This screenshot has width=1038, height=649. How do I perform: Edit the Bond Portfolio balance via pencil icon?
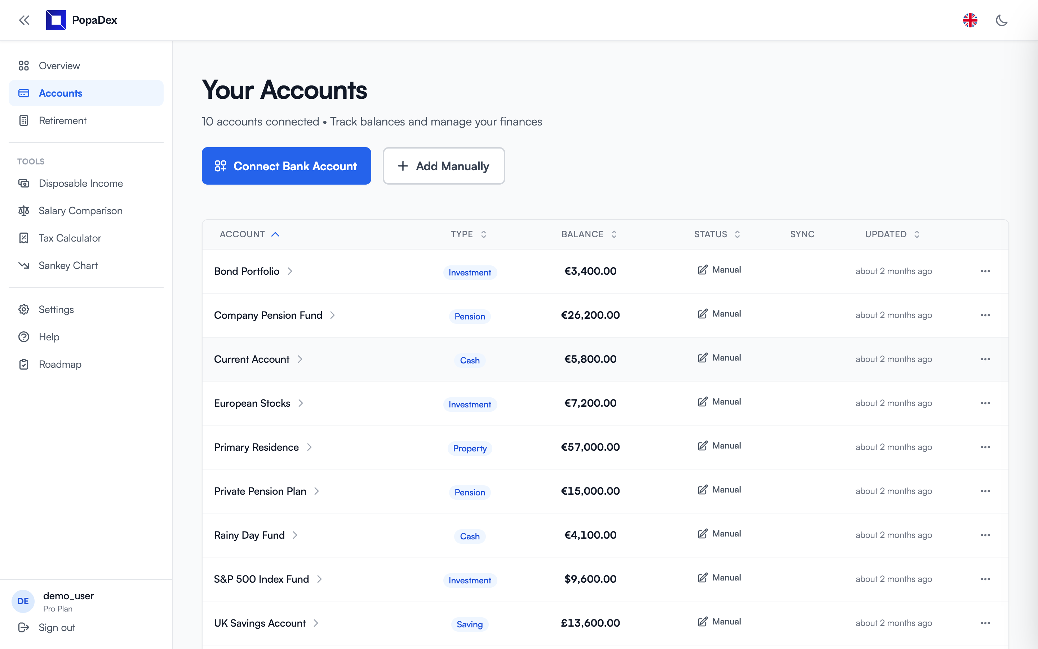[702, 270]
